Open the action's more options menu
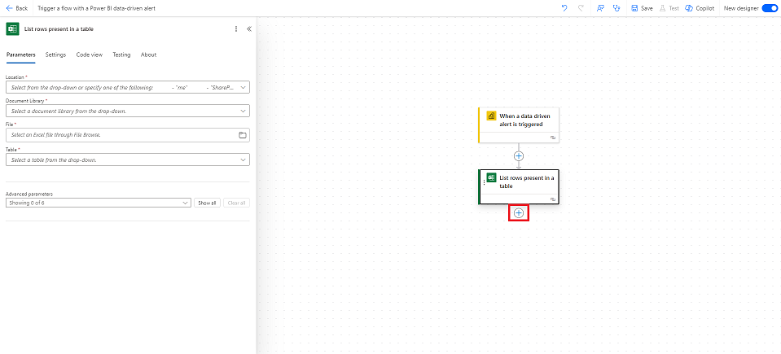This screenshot has width=781, height=354. tap(236, 28)
